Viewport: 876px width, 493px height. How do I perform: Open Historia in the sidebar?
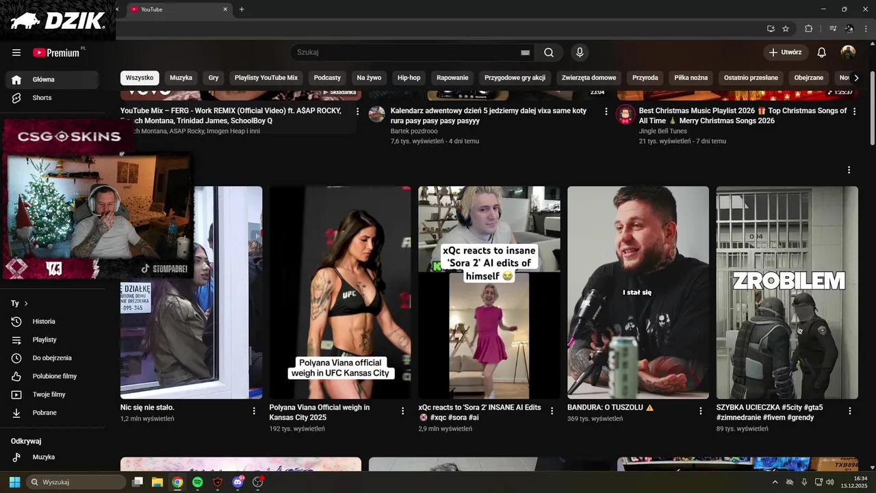coord(52,322)
